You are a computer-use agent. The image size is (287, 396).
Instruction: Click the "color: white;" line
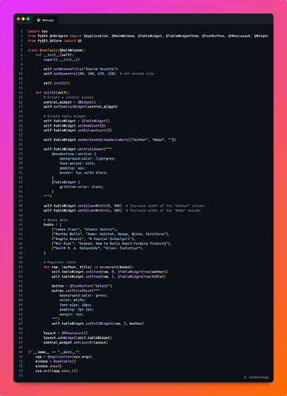[73, 300]
